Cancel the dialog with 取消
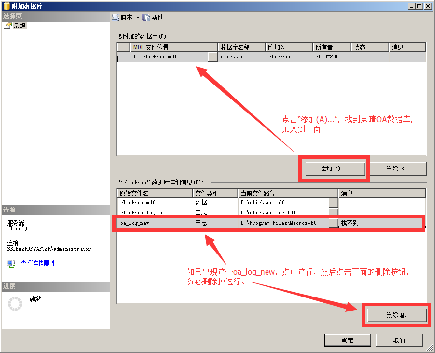The height and width of the screenshot is (353, 435). [x=399, y=340]
